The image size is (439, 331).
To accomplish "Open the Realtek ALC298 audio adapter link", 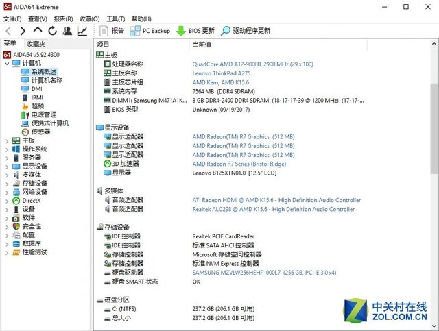I will [x=273, y=209].
